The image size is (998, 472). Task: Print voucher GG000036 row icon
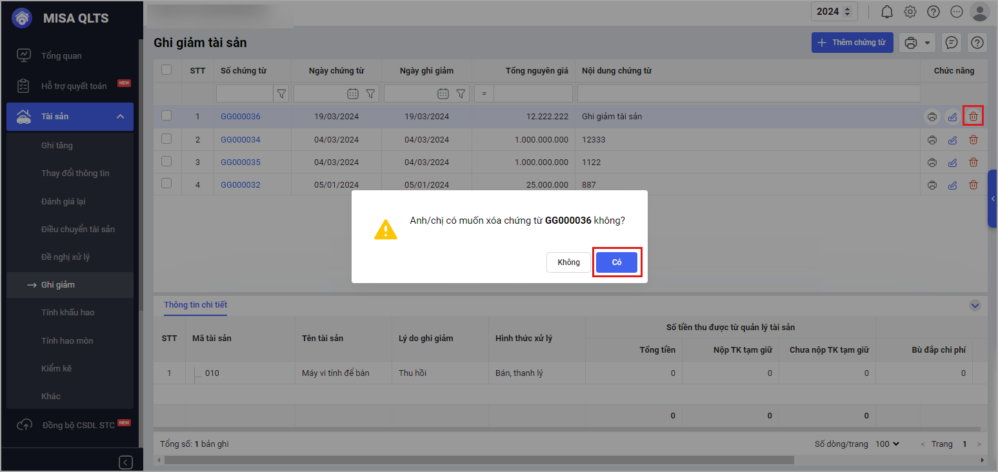click(932, 117)
